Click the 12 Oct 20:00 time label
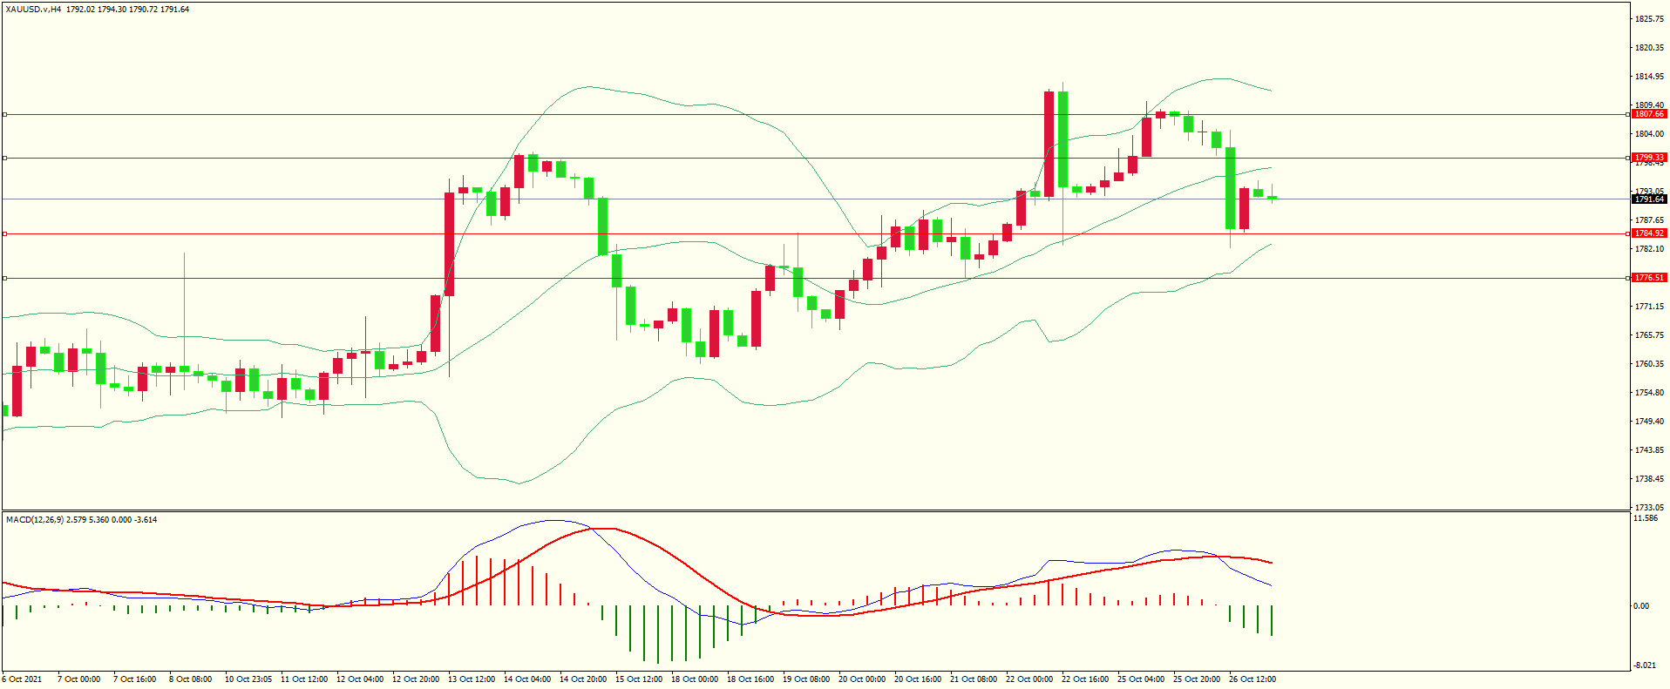Image resolution: width=1670 pixels, height=689 pixels. coord(416,679)
